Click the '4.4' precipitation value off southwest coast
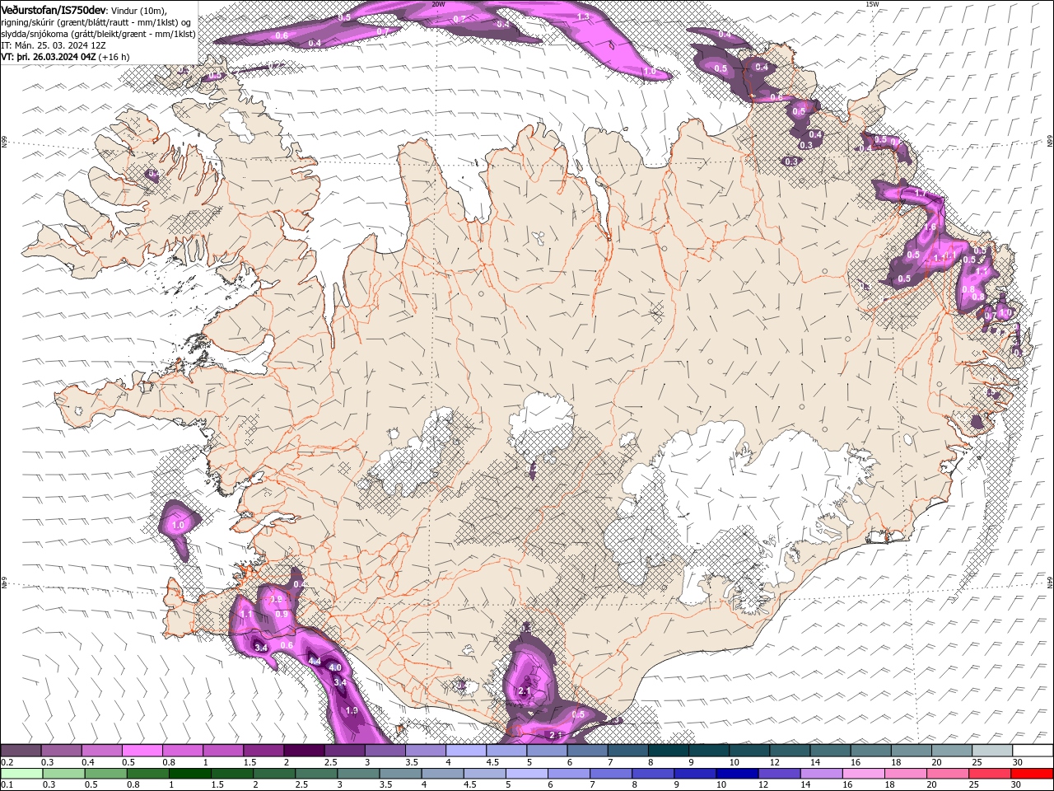The height and width of the screenshot is (791, 1054). click(x=314, y=661)
